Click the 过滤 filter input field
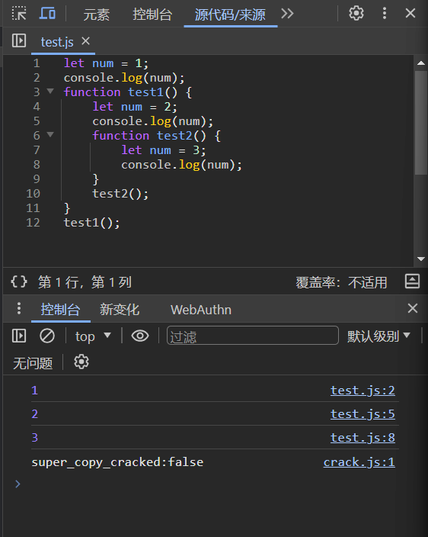Image resolution: width=428 pixels, height=537 pixels. pos(253,336)
